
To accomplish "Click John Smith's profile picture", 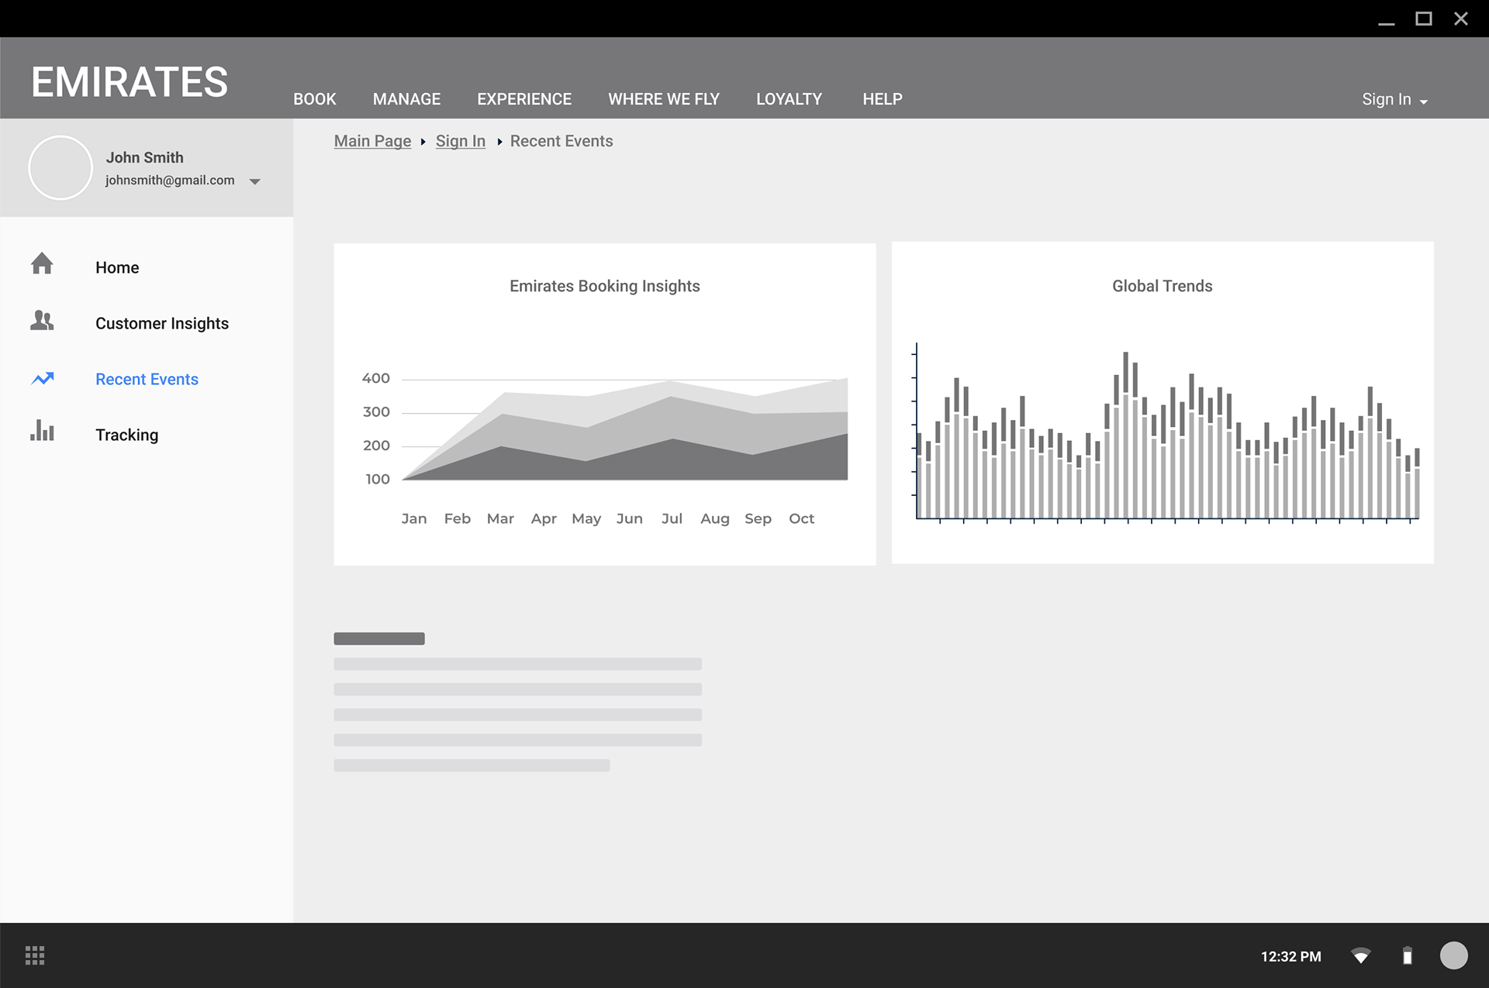I will [x=60, y=167].
